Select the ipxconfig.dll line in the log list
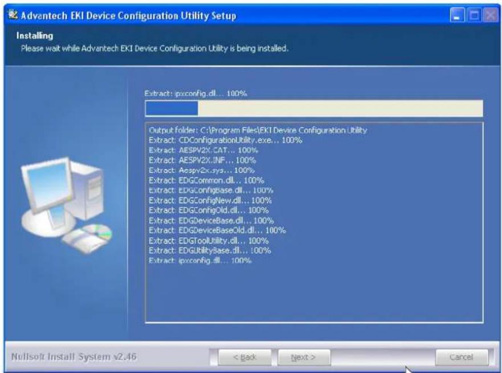 click(x=200, y=261)
